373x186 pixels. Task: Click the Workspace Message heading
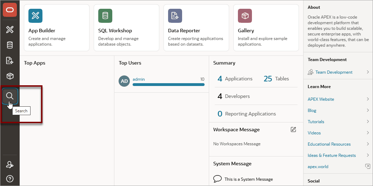(x=237, y=129)
